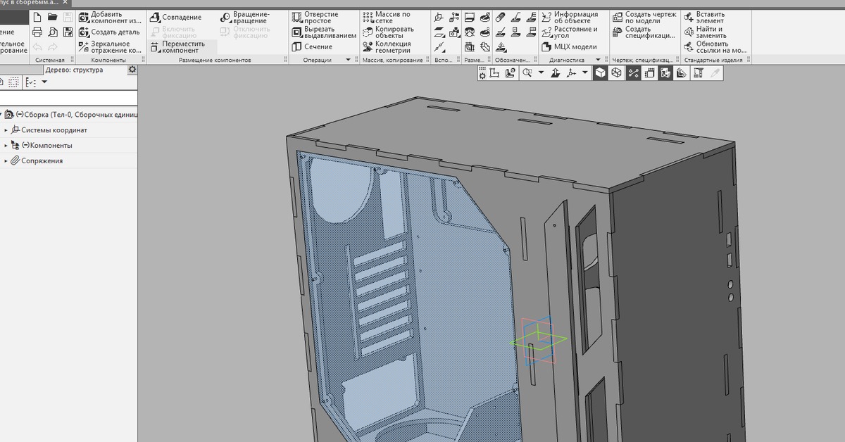Activate the Переместить компонент tool
The image size is (845, 442).
pos(177,47)
